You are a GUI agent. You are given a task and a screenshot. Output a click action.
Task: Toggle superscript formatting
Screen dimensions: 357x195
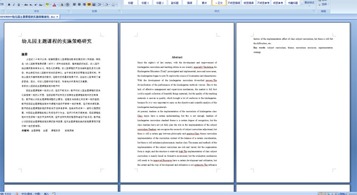tap(36, 5)
